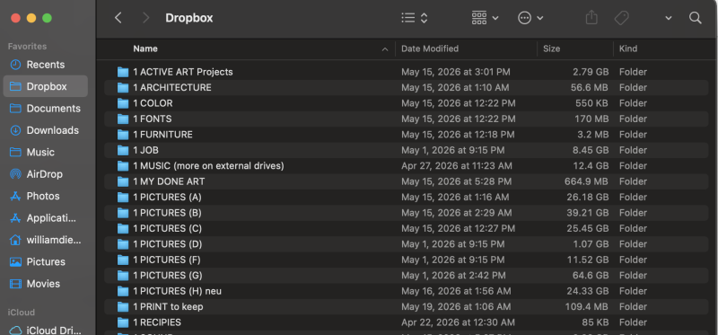Sort by the Kind column header
The image size is (718, 335).
pos(627,48)
